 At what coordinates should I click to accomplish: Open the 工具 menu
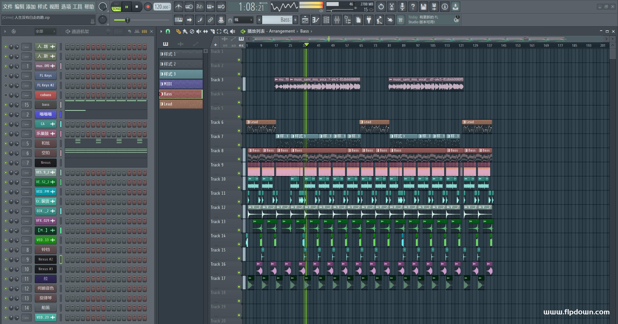(77, 6)
